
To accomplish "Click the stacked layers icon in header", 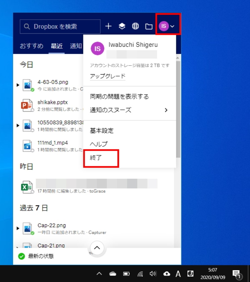I will [x=122, y=27].
